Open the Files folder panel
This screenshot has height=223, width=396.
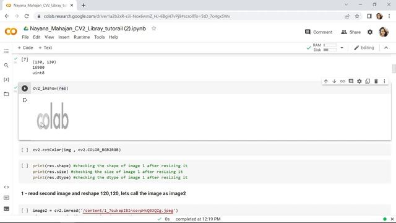(x=6, y=94)
